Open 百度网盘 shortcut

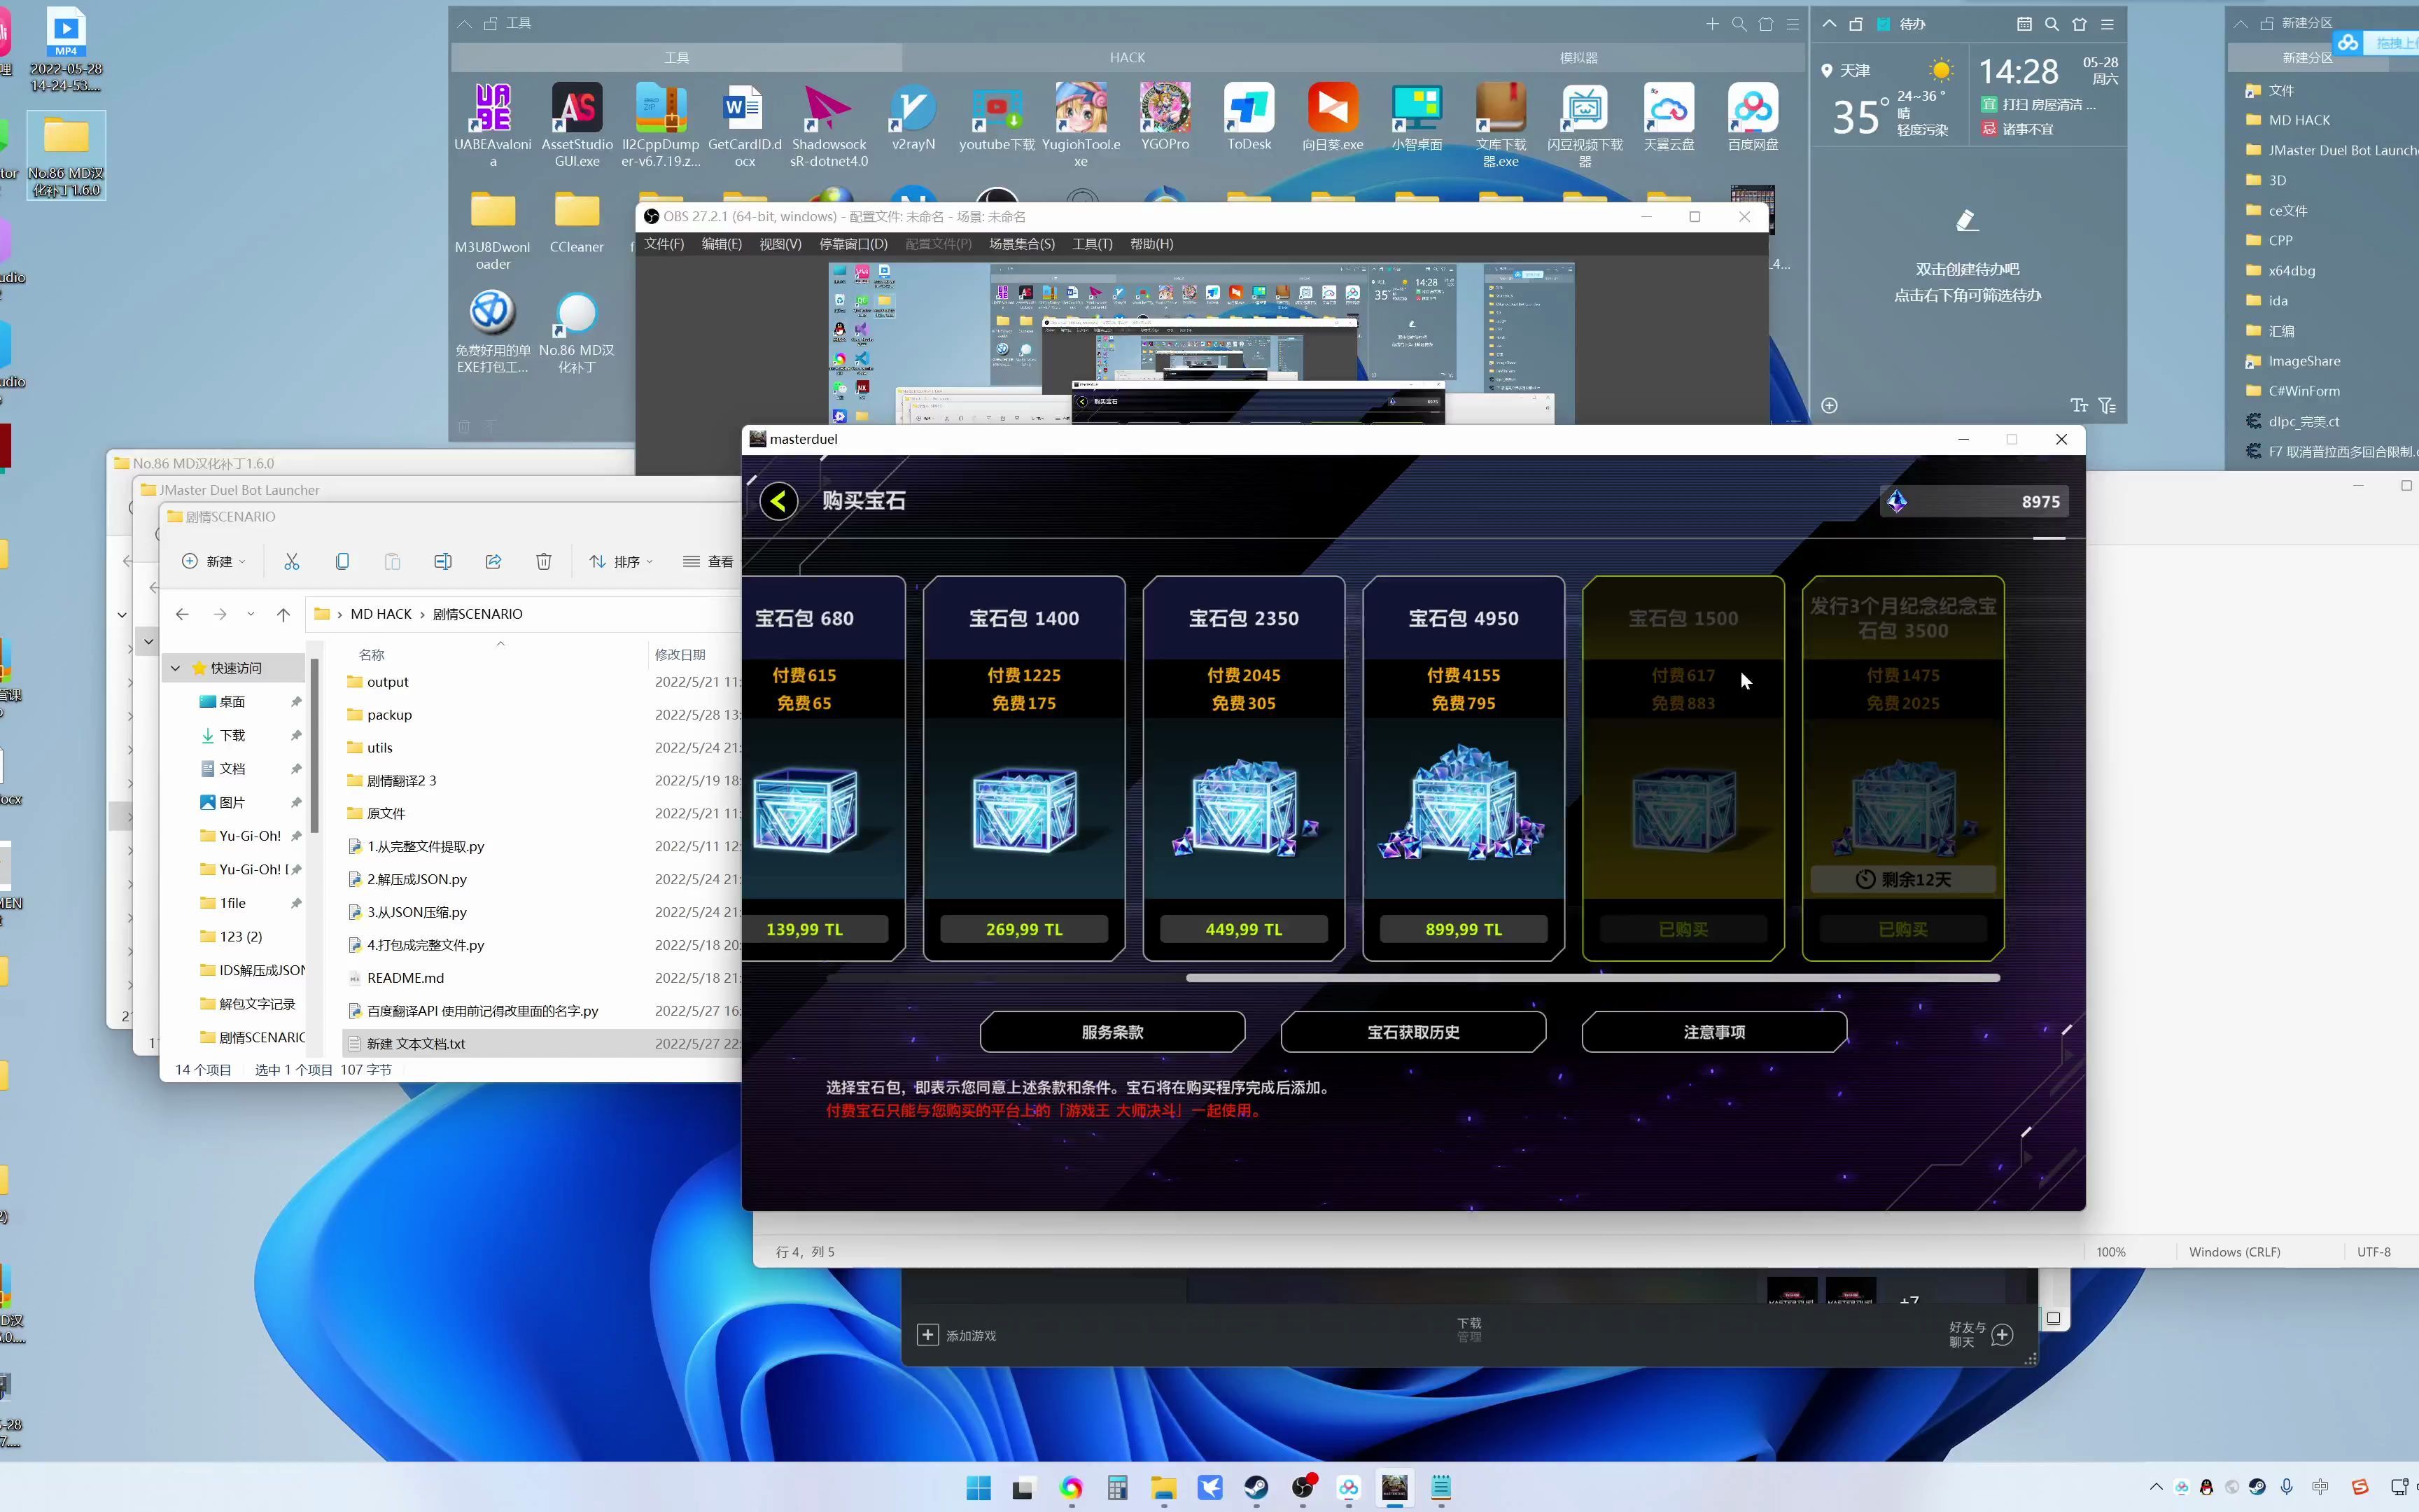coord(1752,116)
